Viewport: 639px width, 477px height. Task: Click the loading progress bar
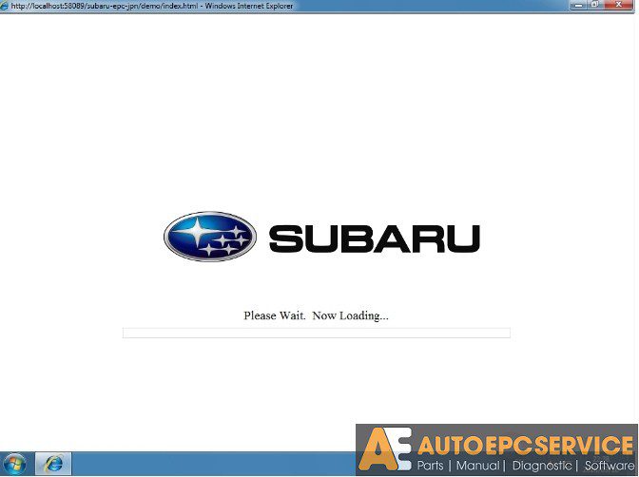click(x=317, y=333)
